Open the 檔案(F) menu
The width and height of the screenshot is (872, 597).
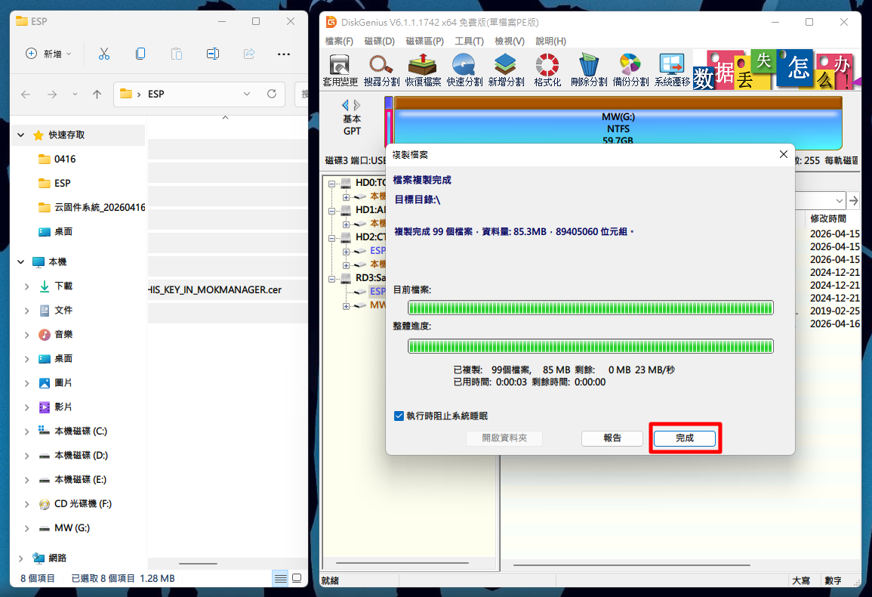[x=339, y=42]
